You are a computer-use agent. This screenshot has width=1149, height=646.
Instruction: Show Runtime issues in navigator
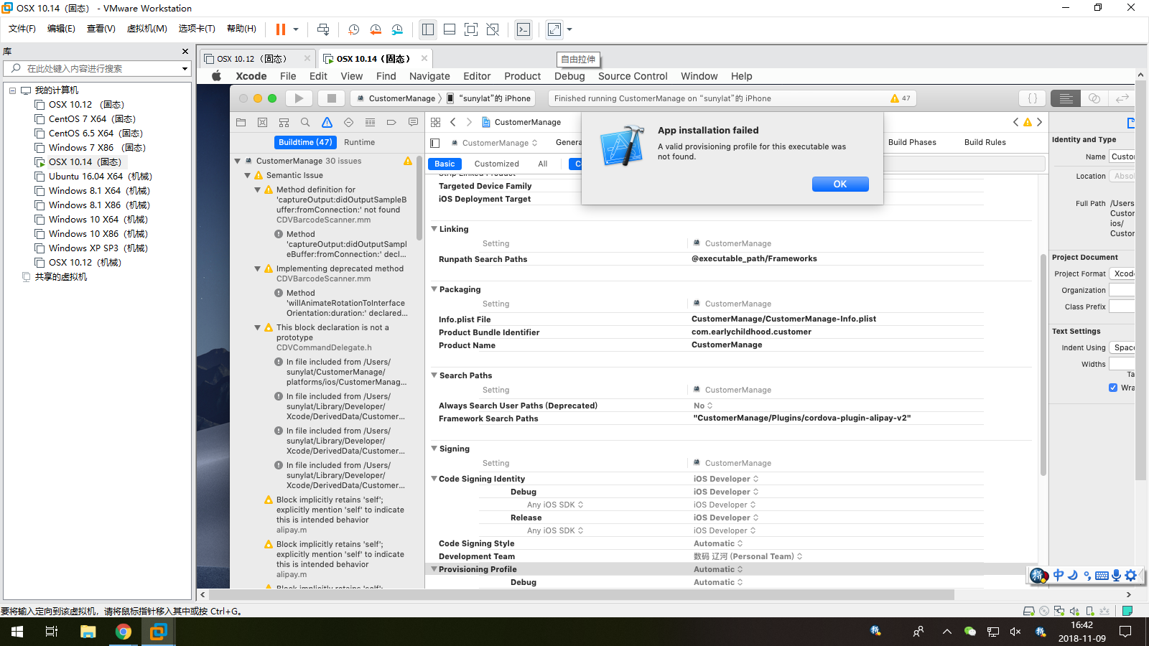coord(359,142)
